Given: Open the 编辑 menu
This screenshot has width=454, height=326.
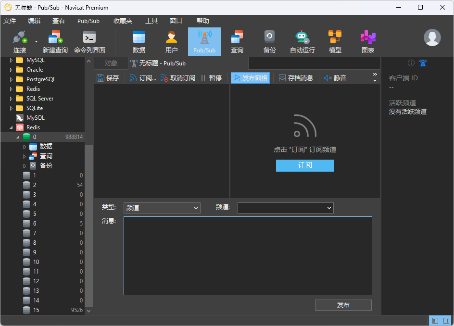Looking at the screenshot, I should point(34,21).
